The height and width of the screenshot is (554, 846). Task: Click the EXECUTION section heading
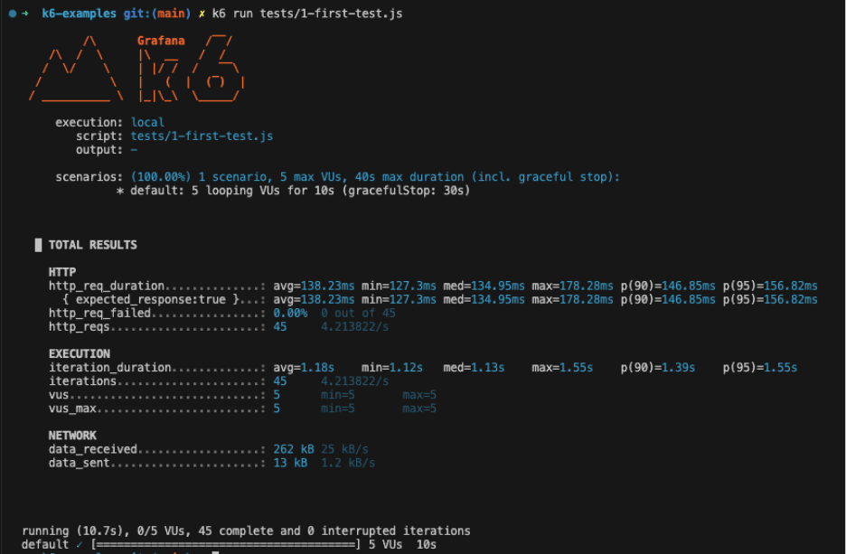click(x=79, y=353)
